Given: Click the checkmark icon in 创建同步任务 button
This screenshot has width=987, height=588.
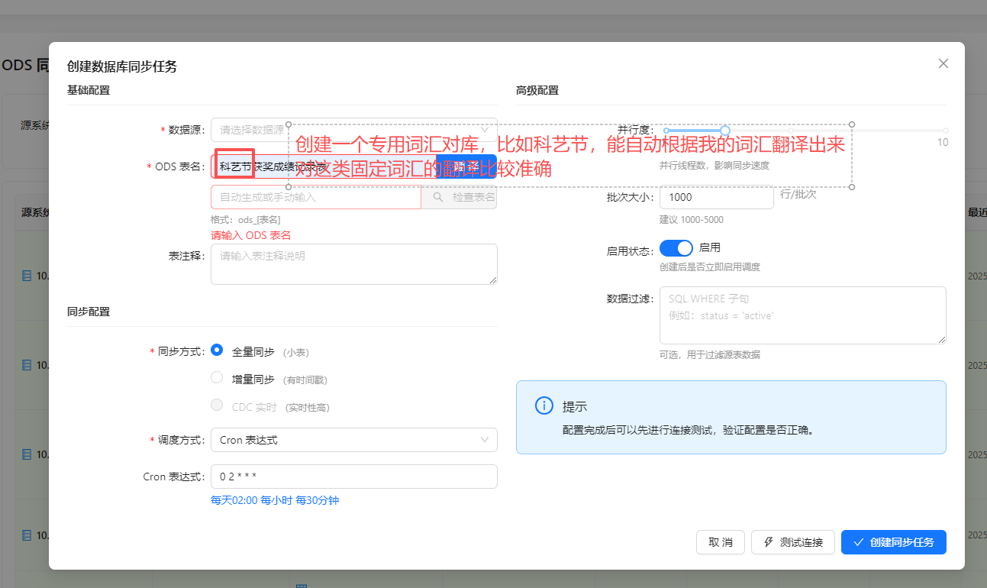Looking at the screenshot, I should point(859,542).
